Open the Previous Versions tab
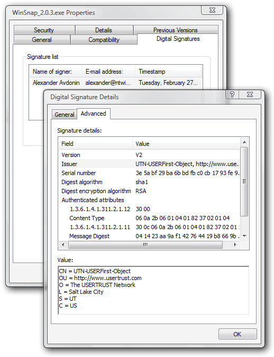Viewport: 274px width, 357px height. pos(176,30)
